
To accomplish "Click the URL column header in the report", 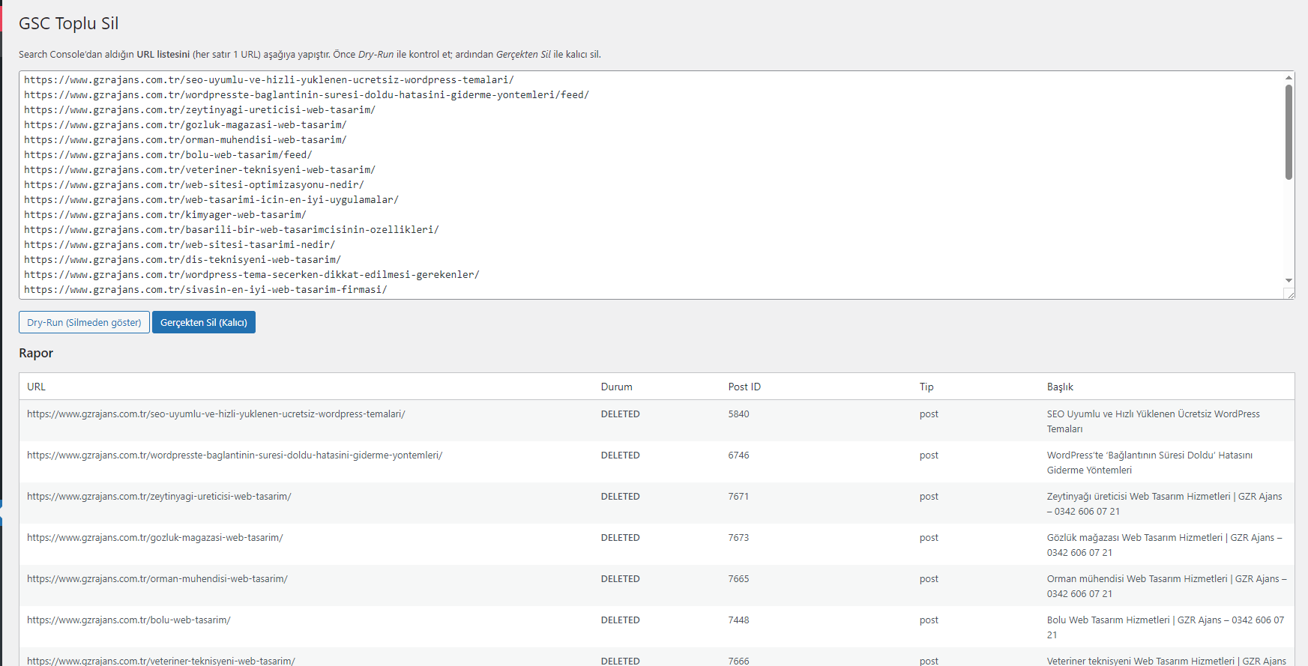I will pos(36,387).
